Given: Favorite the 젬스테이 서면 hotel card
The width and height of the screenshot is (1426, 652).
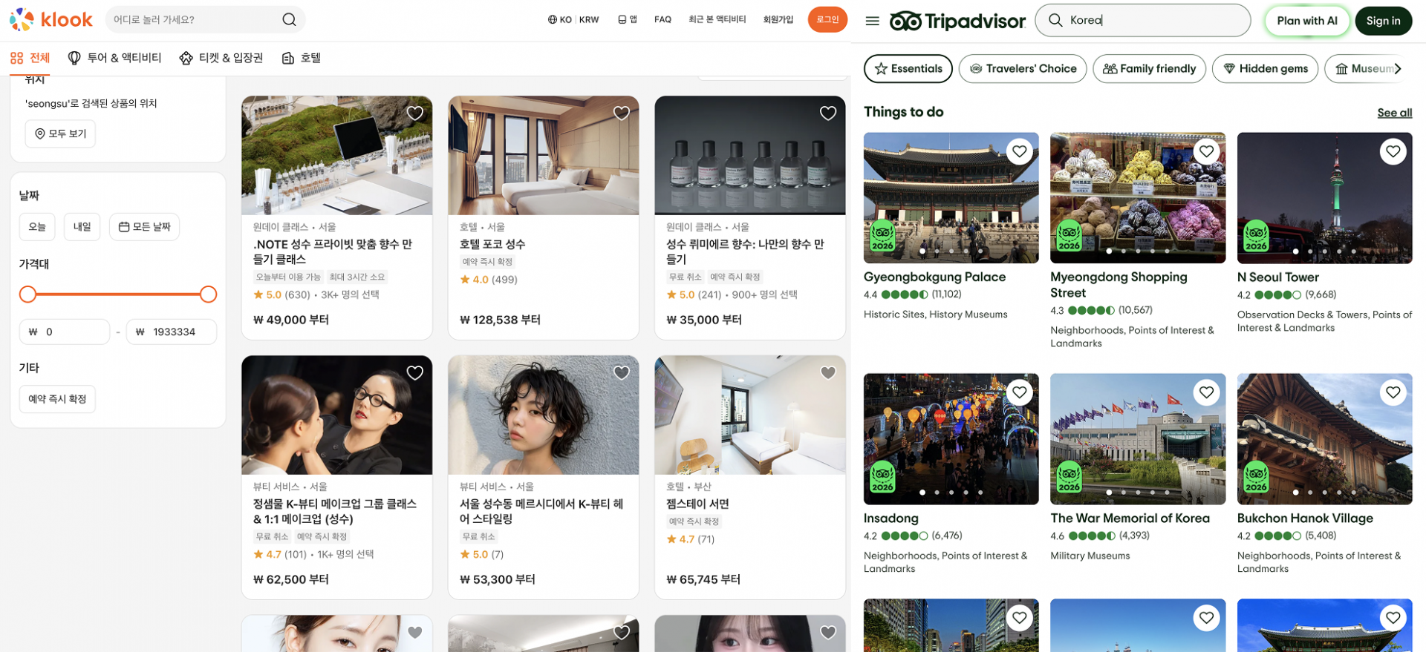Looking at the screenshot, I should (828, 372).
